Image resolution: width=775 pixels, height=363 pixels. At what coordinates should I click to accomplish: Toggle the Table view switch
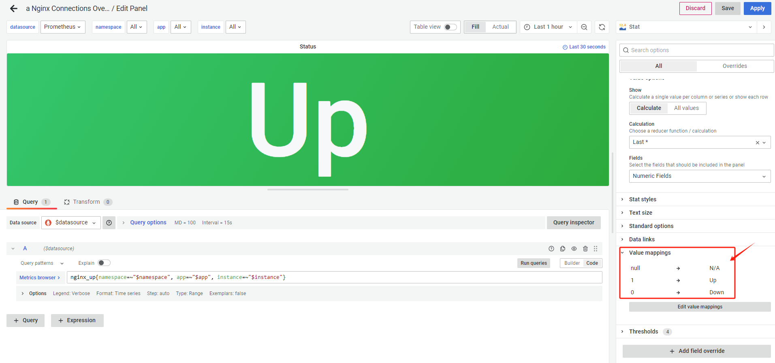(450, 27)
